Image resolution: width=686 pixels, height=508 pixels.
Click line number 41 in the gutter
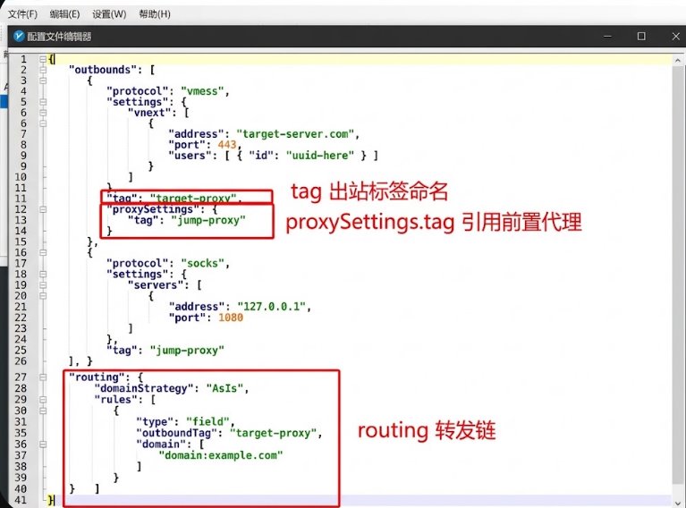click(21, 500)
